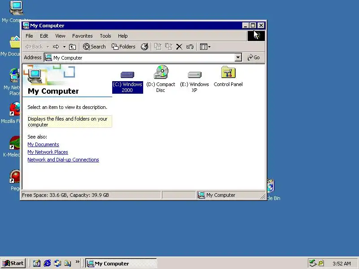Click the Windows throbber logo in the menu bar
The image size is (359, 269).
[256, 36]
